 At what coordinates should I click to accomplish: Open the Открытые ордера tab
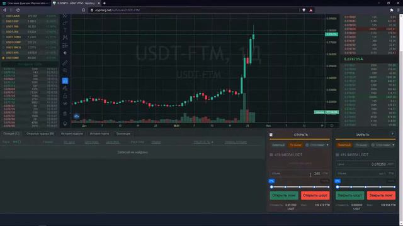point(40,134)
